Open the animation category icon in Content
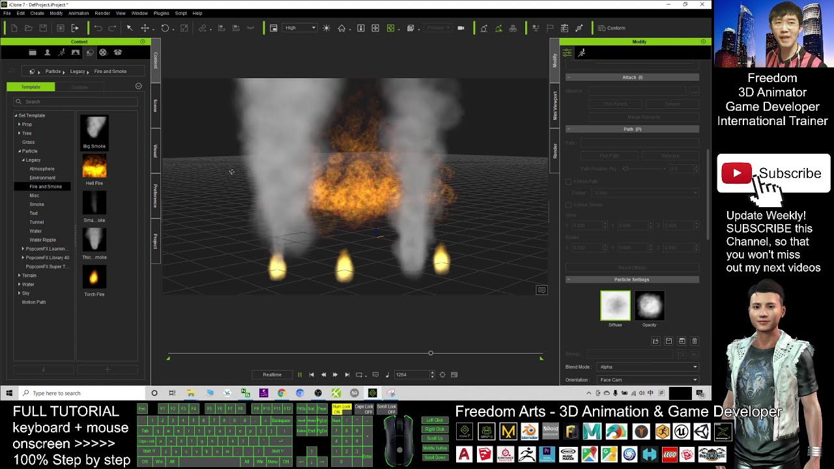Image resolution: width=834 pixels, height=469 pixels. tap(61, 52)
